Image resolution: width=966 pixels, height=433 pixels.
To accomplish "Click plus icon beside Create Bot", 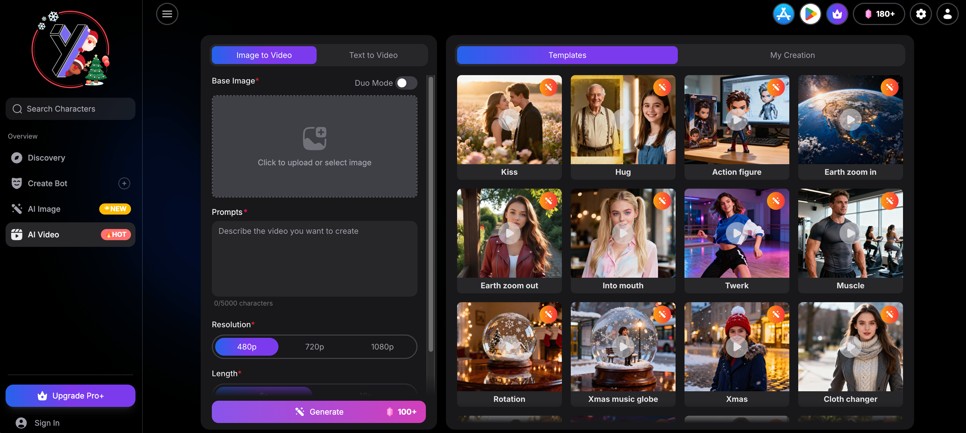I will pyautogui.click(x=124, y=183).
